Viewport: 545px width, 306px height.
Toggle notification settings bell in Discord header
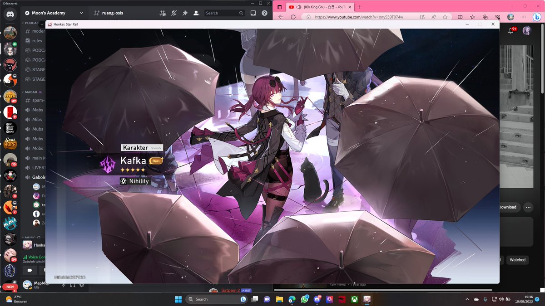[x=173, y=13]
